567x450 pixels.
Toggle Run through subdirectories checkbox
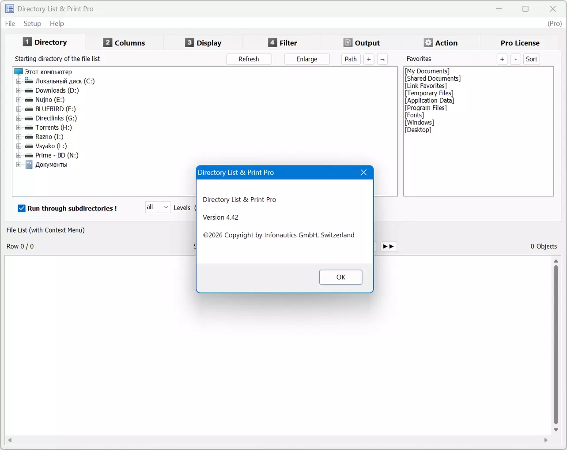click(22, 208)
